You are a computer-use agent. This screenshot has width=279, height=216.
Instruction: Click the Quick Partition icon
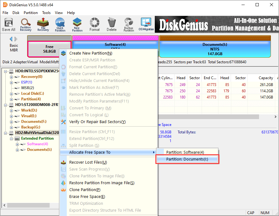[x=60, y=25]
